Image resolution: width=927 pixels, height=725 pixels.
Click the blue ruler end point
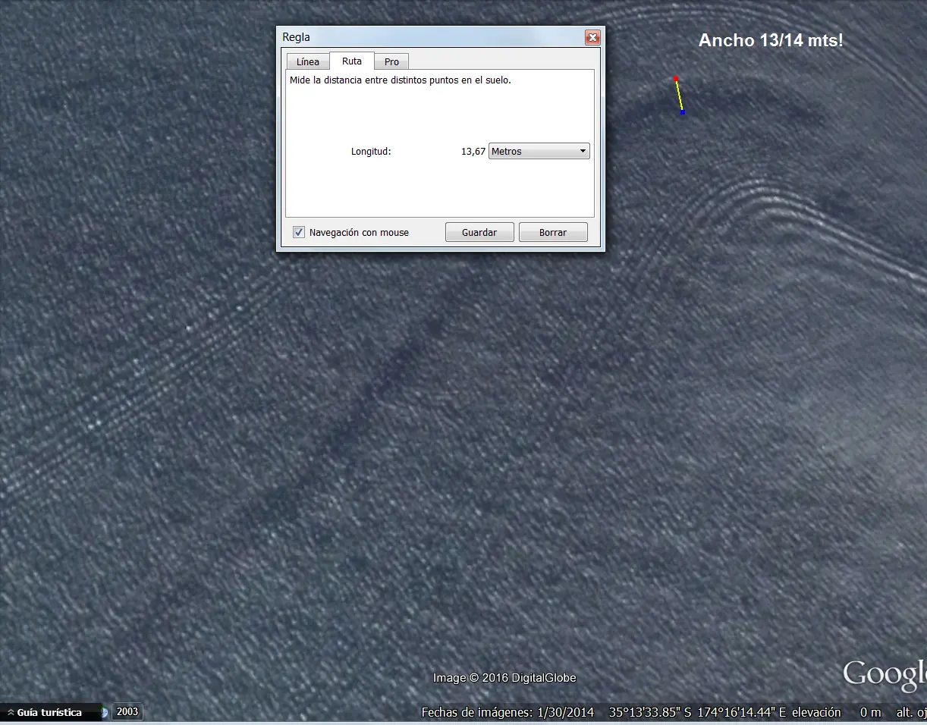pos(683,112)
